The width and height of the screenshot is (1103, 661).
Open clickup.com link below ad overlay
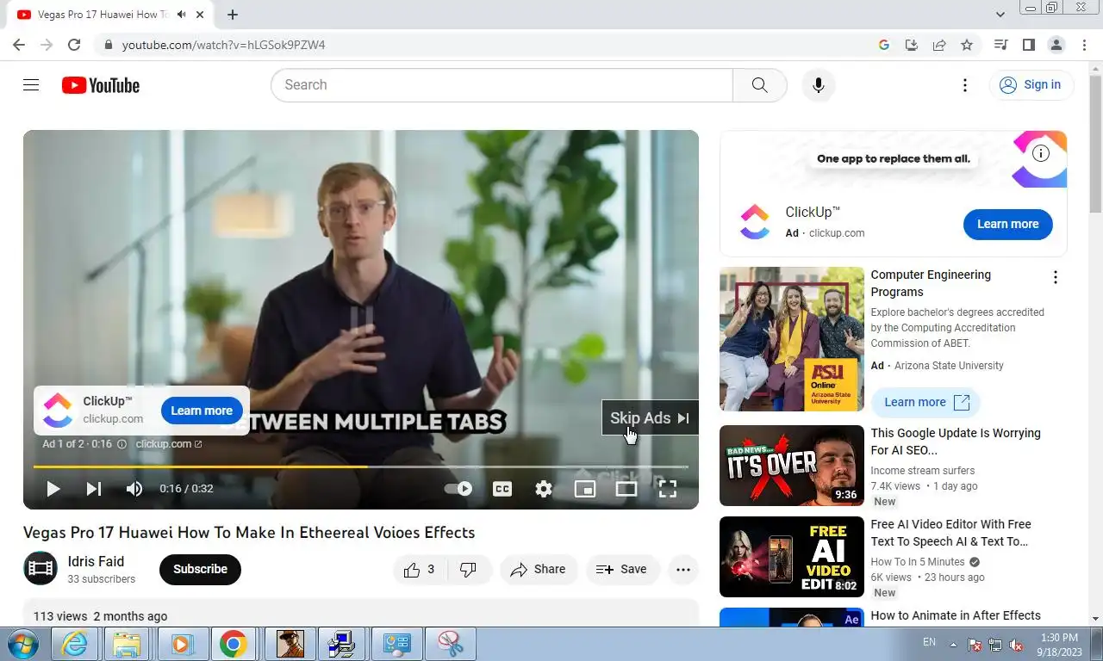coord(168,444)
